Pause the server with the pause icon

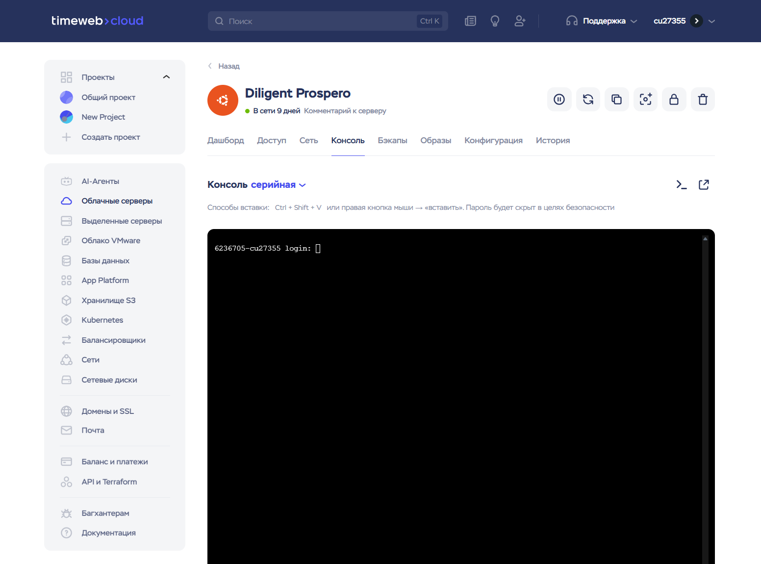pos(559,100)
